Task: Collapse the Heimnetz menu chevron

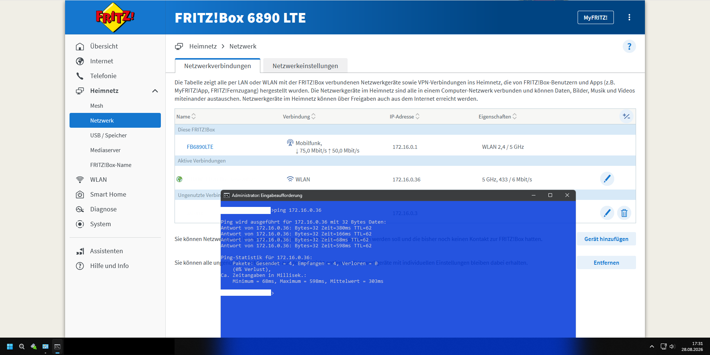Action: point(155,91)
